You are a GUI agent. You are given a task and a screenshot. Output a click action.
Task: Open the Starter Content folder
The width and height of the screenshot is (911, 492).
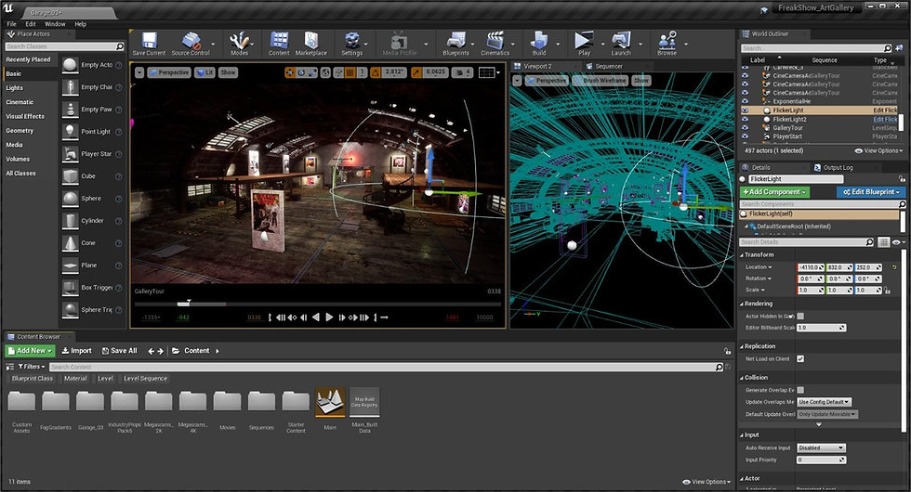point(296,401)
